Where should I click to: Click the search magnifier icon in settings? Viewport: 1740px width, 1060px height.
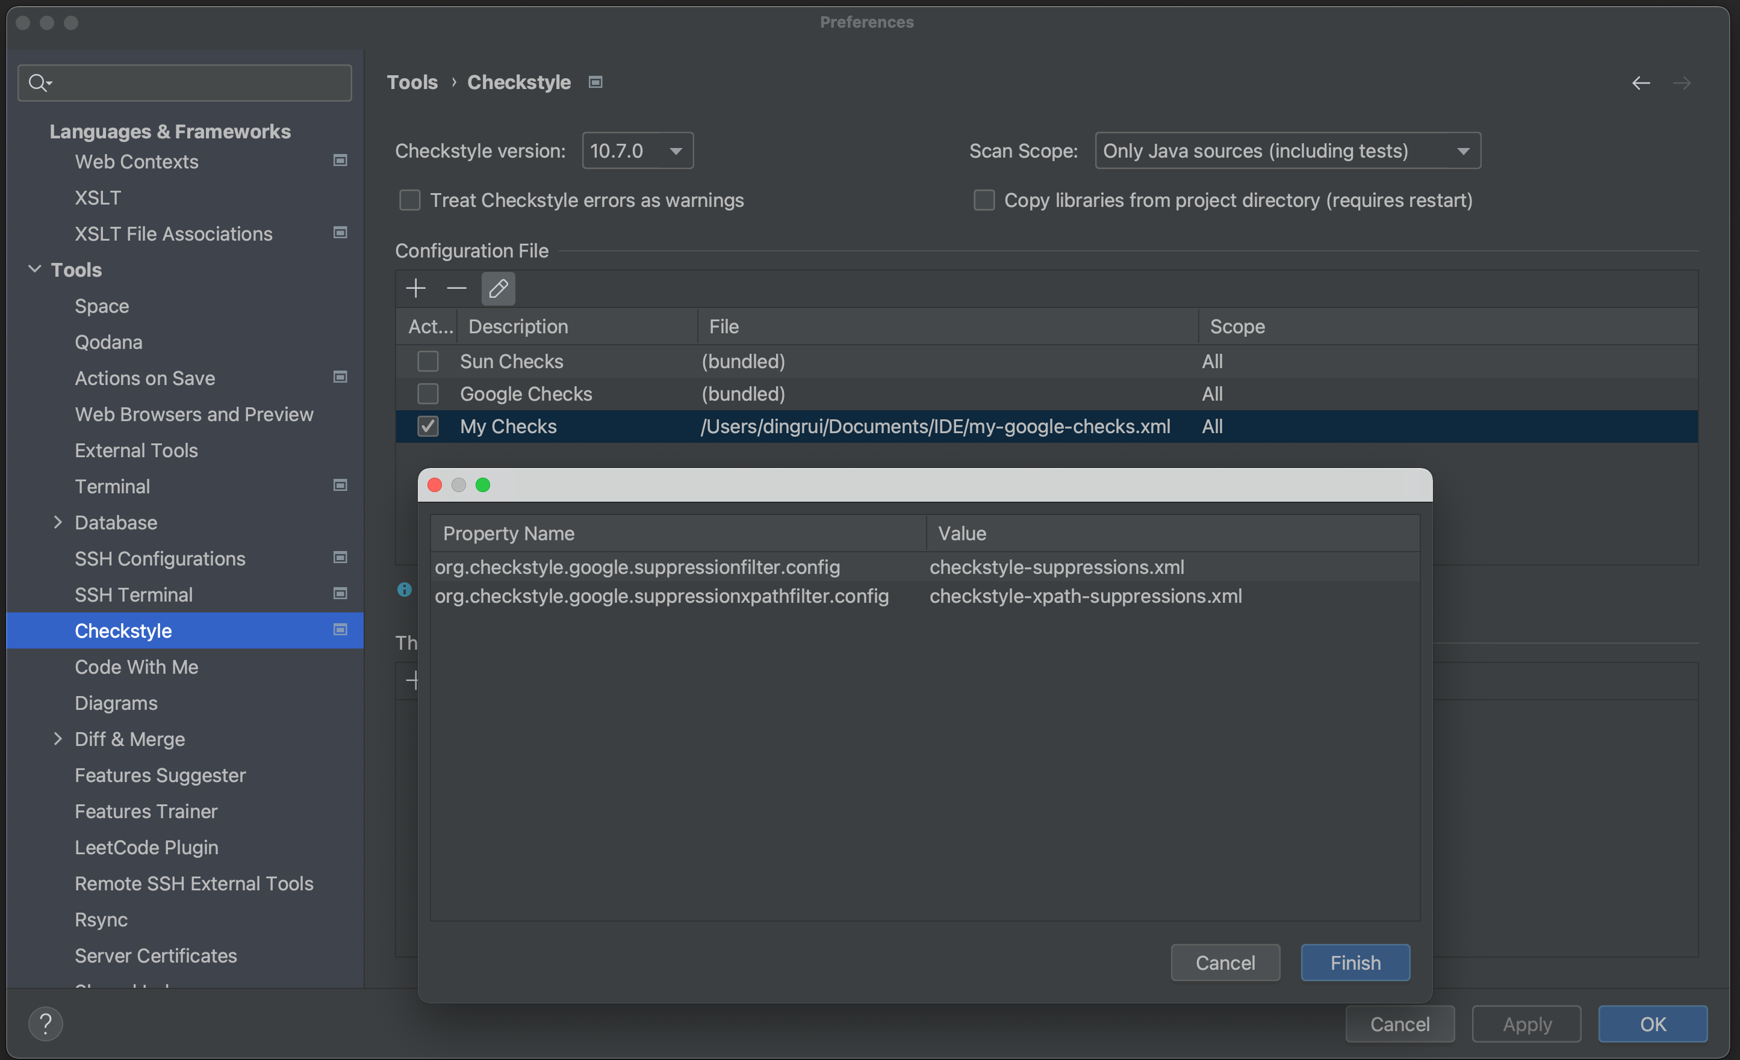[38, 83]
